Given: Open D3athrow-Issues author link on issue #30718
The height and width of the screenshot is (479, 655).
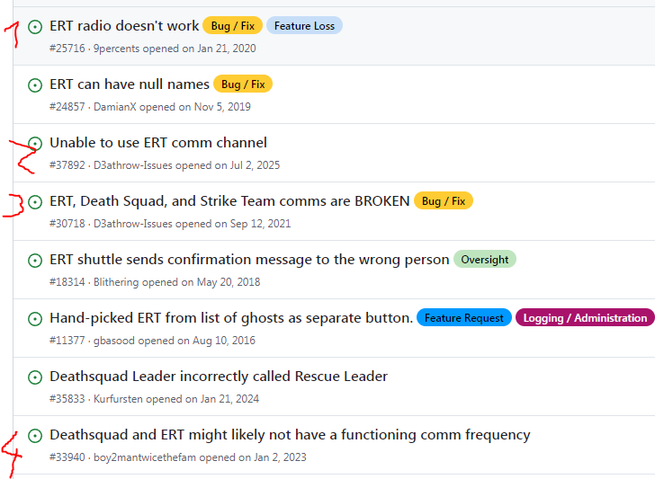Looking at the screenshot, I should point(133,224).
